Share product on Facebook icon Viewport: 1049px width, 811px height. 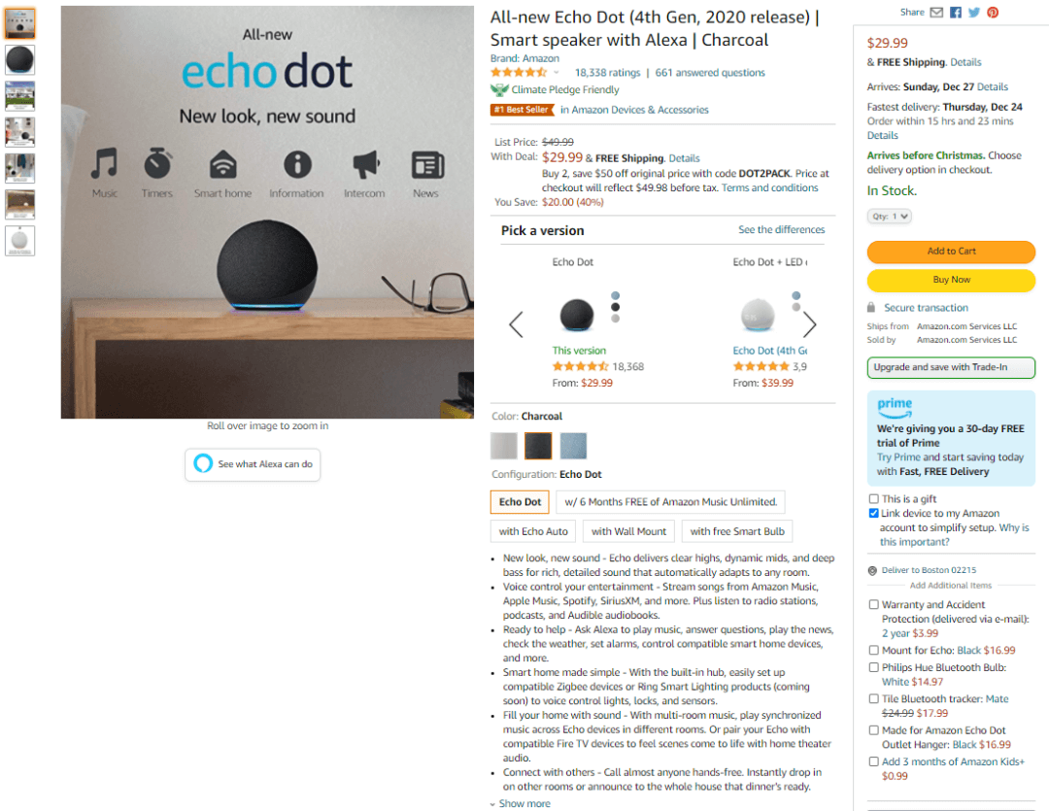click(956, 13)
